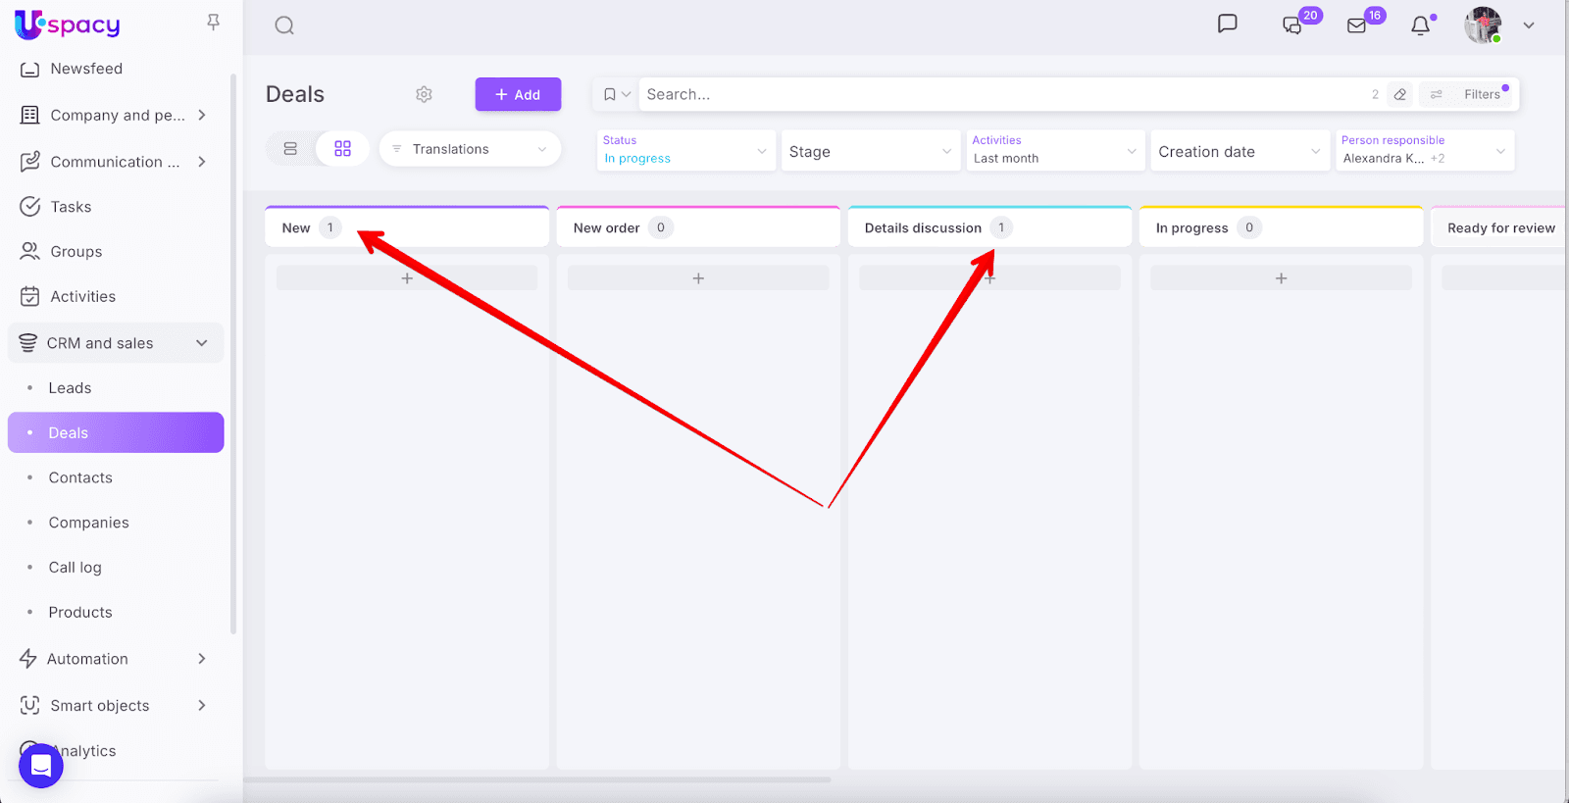The height and width of the screenshot is (803, 1569).
Task: Switch to kanban board view
Action: pyautogui.click(x=342, y=149)
